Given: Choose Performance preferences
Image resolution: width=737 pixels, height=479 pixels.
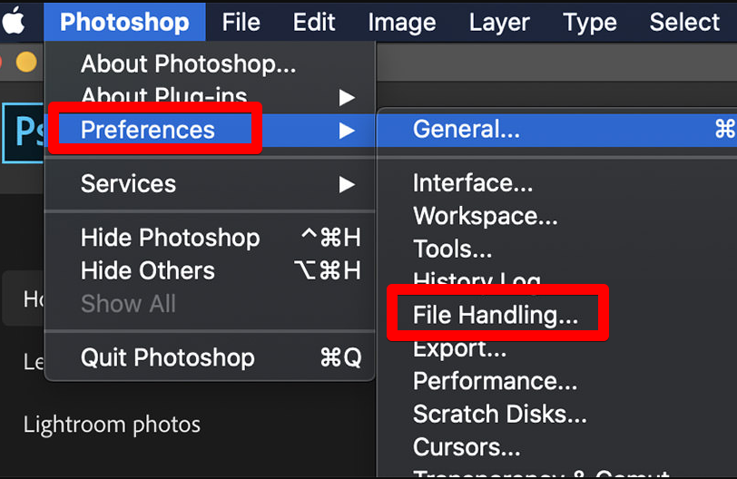Looking at the screenshot, I should pyautogui.click(x=495, y=381).
